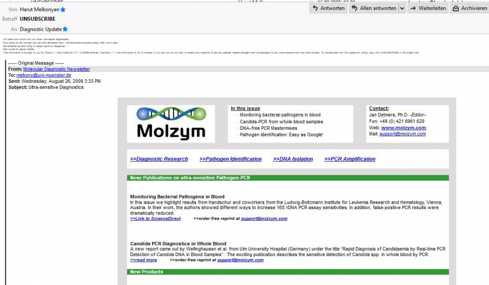489x285 pixels.
Task: Click the Antworten reply button
Action: tap(328, 8)
